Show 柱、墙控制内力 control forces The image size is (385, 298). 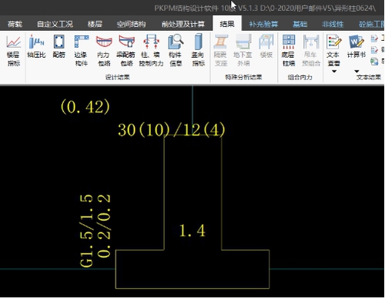tap(151, 51)
